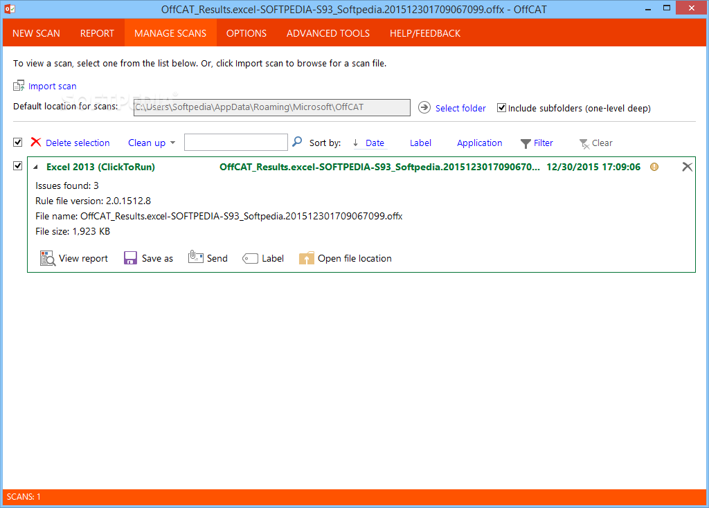This screenshot has height=508, width=709.
Task: Sort scans by Label
Action: (420, 143)
